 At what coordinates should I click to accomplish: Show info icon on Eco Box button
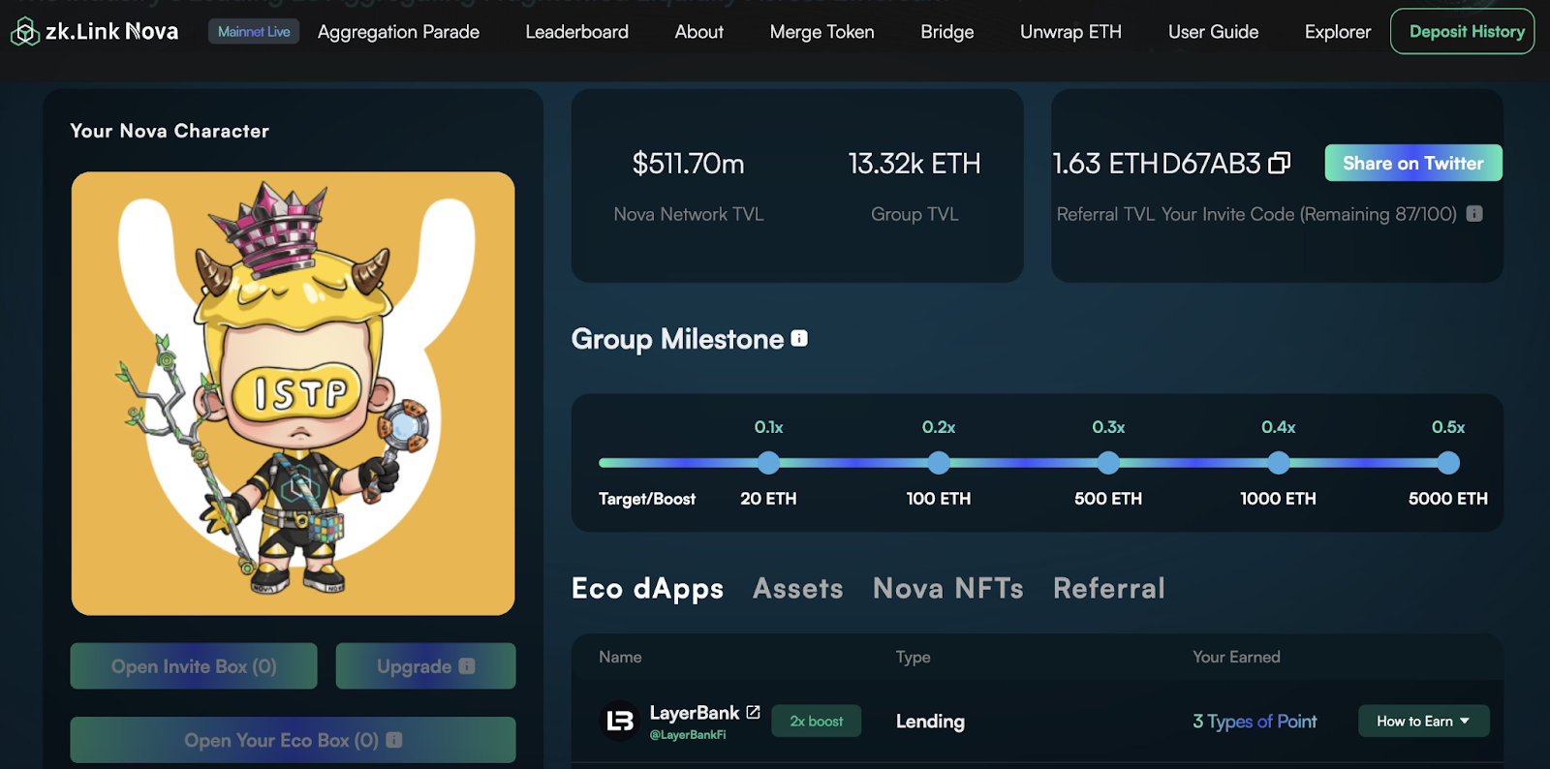click(394, 740)
